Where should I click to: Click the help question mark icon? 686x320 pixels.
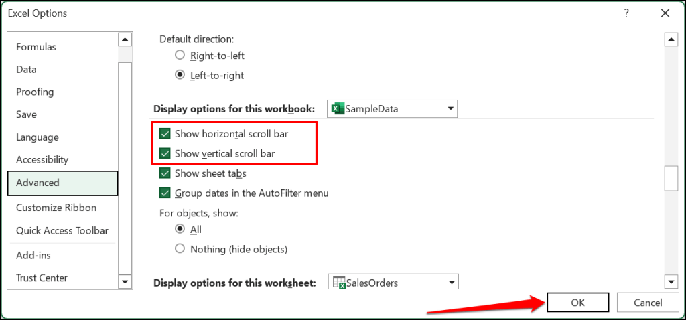(626, 13)
